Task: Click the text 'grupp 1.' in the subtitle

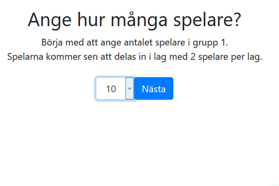Action: pyautogui.click(x=210, y=43)
